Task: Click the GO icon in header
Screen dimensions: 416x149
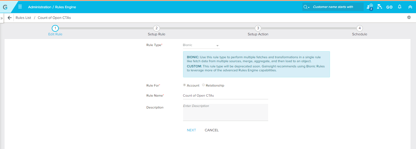Action: (x=389, y=7)
